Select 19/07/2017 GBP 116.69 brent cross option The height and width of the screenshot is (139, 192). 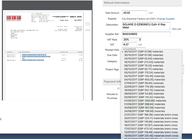tap(151, 122)
